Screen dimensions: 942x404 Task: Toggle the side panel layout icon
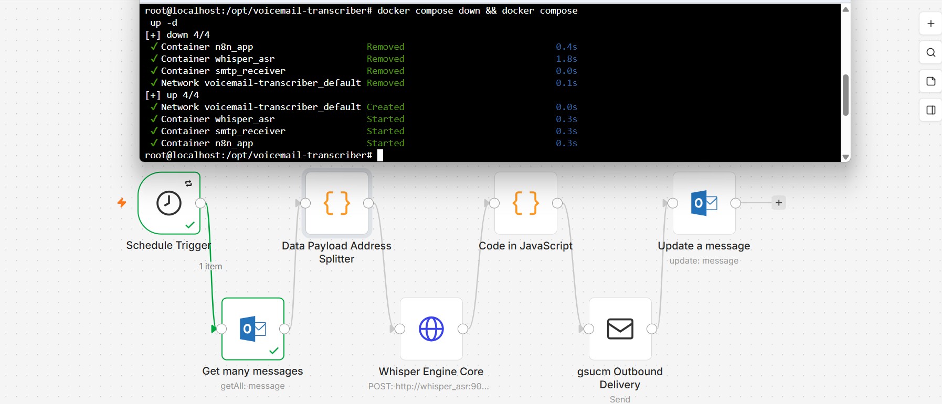click(931, 110)
